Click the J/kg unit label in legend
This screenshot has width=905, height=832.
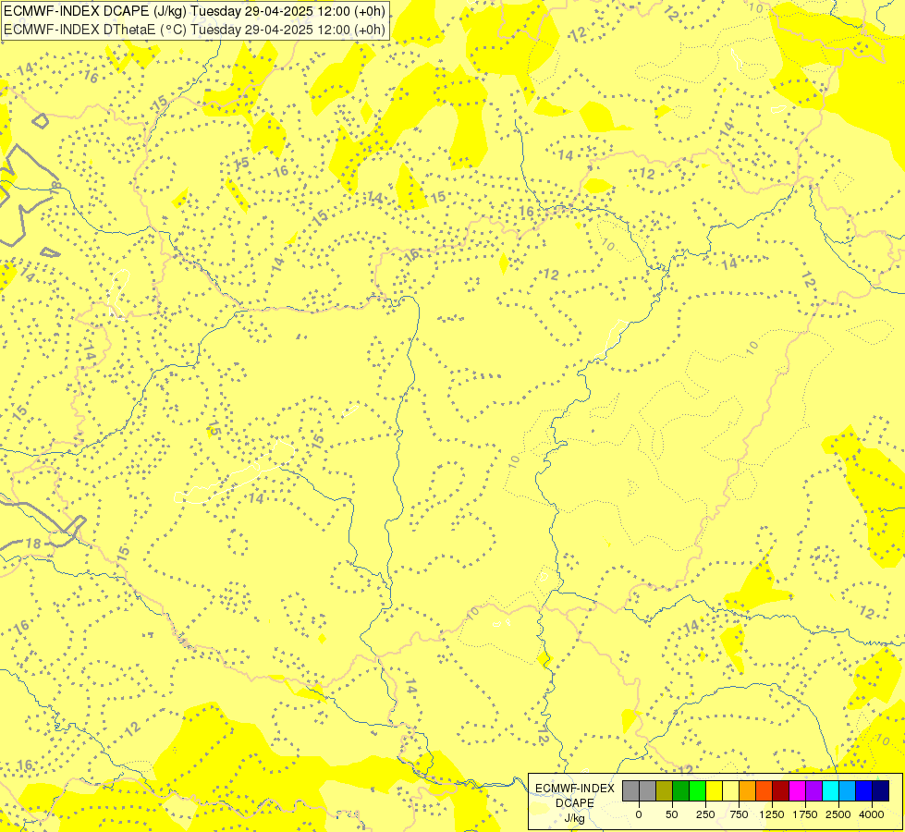click(x=575, y=818)
